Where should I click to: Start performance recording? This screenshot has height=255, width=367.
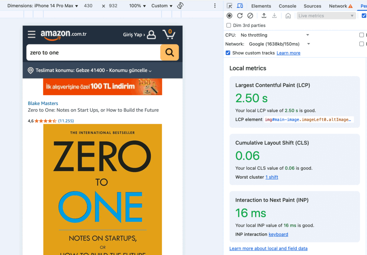tap(229, 16)
